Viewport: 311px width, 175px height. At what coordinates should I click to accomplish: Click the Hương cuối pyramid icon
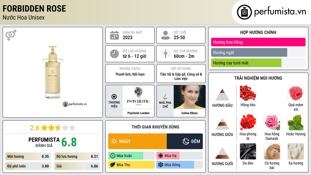point(222,153)
